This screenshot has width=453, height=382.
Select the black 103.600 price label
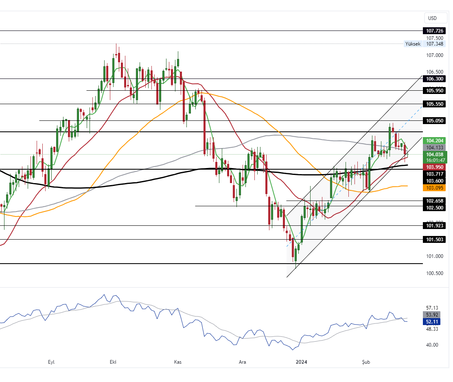[434, 181]
